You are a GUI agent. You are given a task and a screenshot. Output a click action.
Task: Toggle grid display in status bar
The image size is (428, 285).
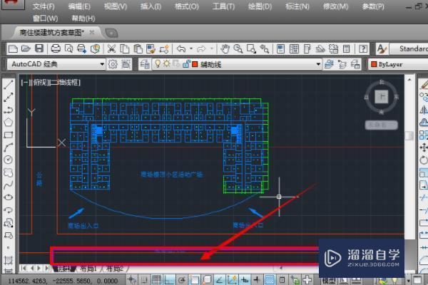click(157, 280)
